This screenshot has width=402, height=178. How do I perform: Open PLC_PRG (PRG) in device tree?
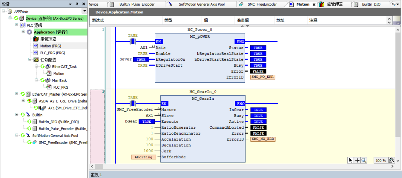tap(52, 53)
